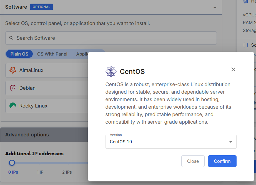
Task: Expand the Advanced options header
Action: coord(44,135)
